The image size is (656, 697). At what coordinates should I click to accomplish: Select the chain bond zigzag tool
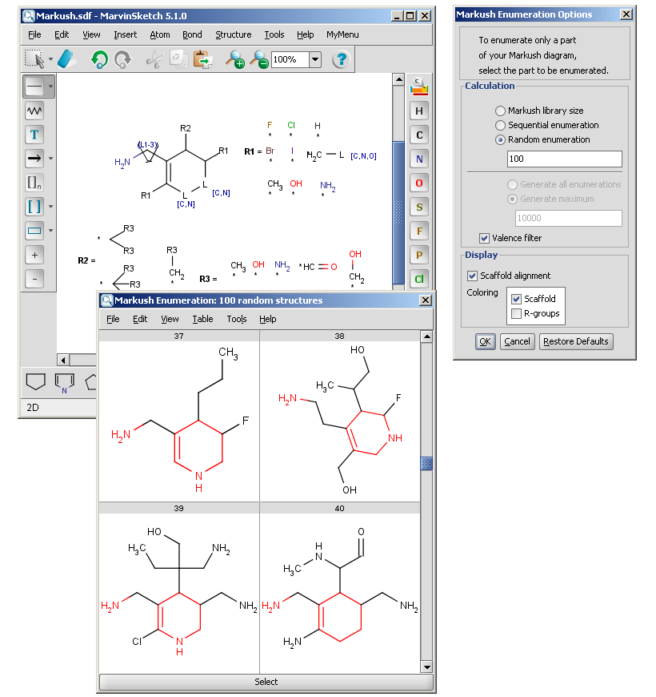[34, 110]
